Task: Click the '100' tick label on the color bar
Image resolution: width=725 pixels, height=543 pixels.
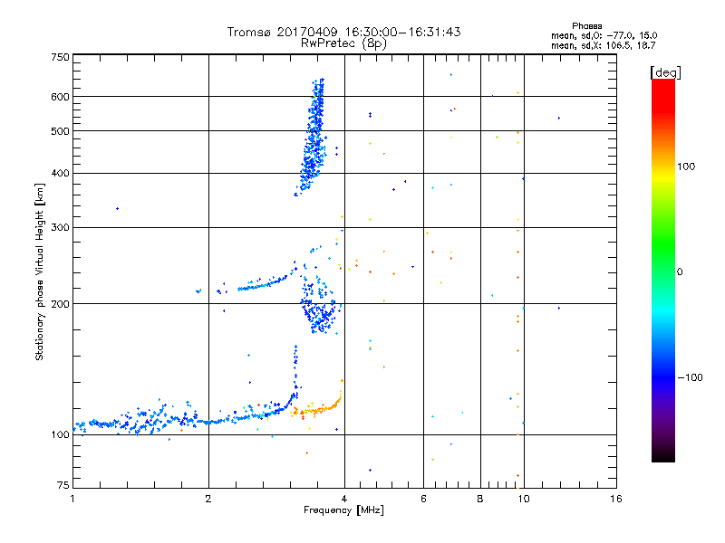Action: [686, 167]
